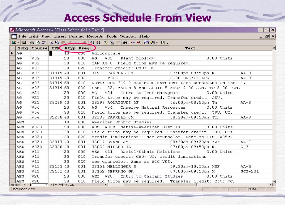The width and height of the screenshot is (285, 205).
Task: Go to the first record with the navigation button
Action: [23, 185]
